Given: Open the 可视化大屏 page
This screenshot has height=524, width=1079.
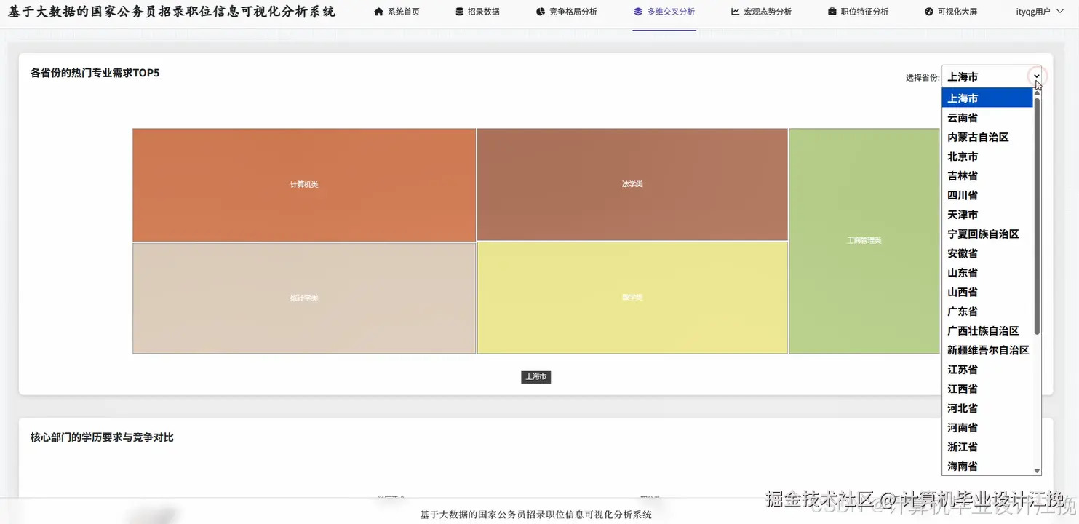Looking at the screenshot, I should coord(951,12).
